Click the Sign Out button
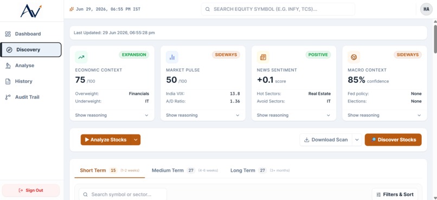Image resolution: width=437 pixels, height=200 pixels. (x=31, y=191)
